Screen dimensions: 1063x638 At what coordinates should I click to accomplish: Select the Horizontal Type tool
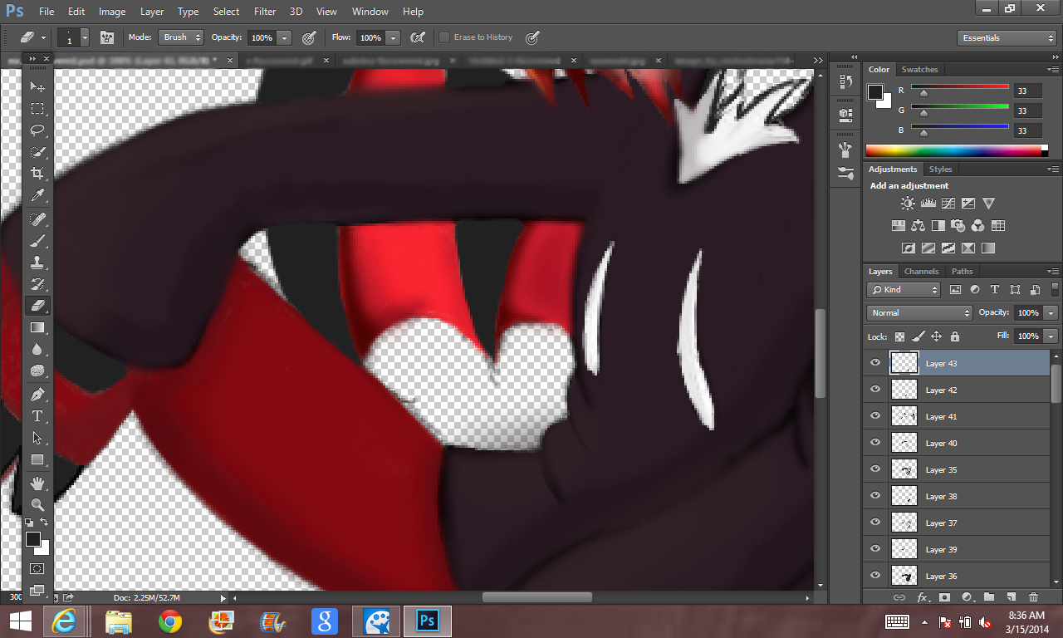coord(37,416)
